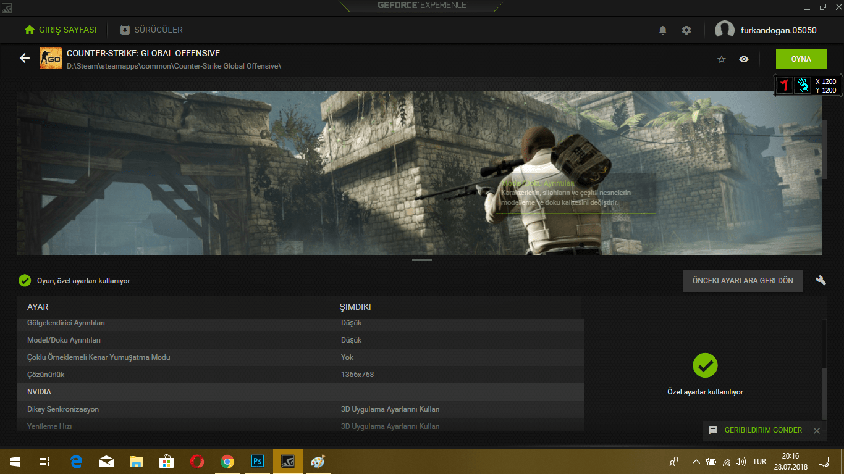Open custom settings wrench icon
The width and height of the screenshot is (844, 474).
pos(821,280)
